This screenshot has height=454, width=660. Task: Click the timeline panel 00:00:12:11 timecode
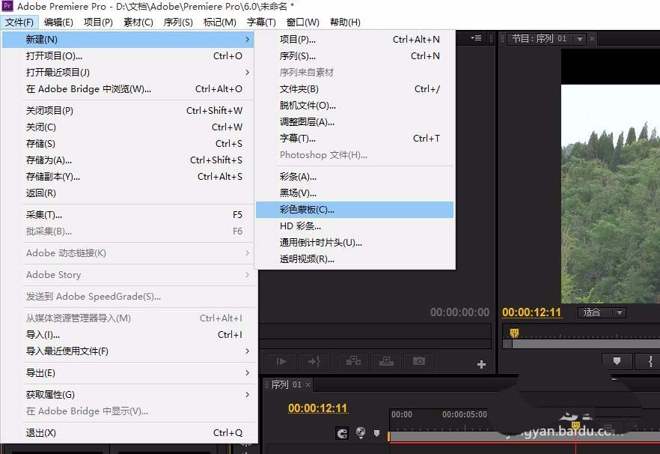pos(317,408)
